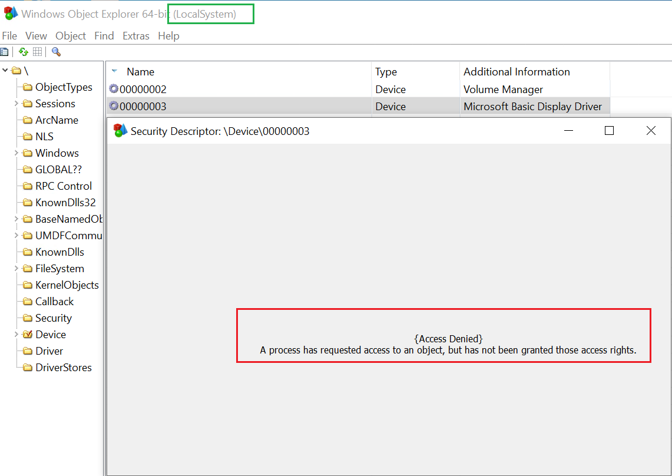The height and width of the screenshot is (476, 672).
Task: Click the Additional Information column header
Action: (517, 72)
